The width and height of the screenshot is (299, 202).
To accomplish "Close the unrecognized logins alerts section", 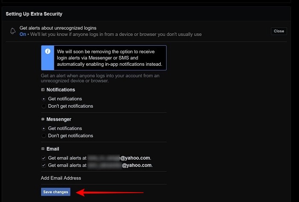I will click(x=279, y=31).
